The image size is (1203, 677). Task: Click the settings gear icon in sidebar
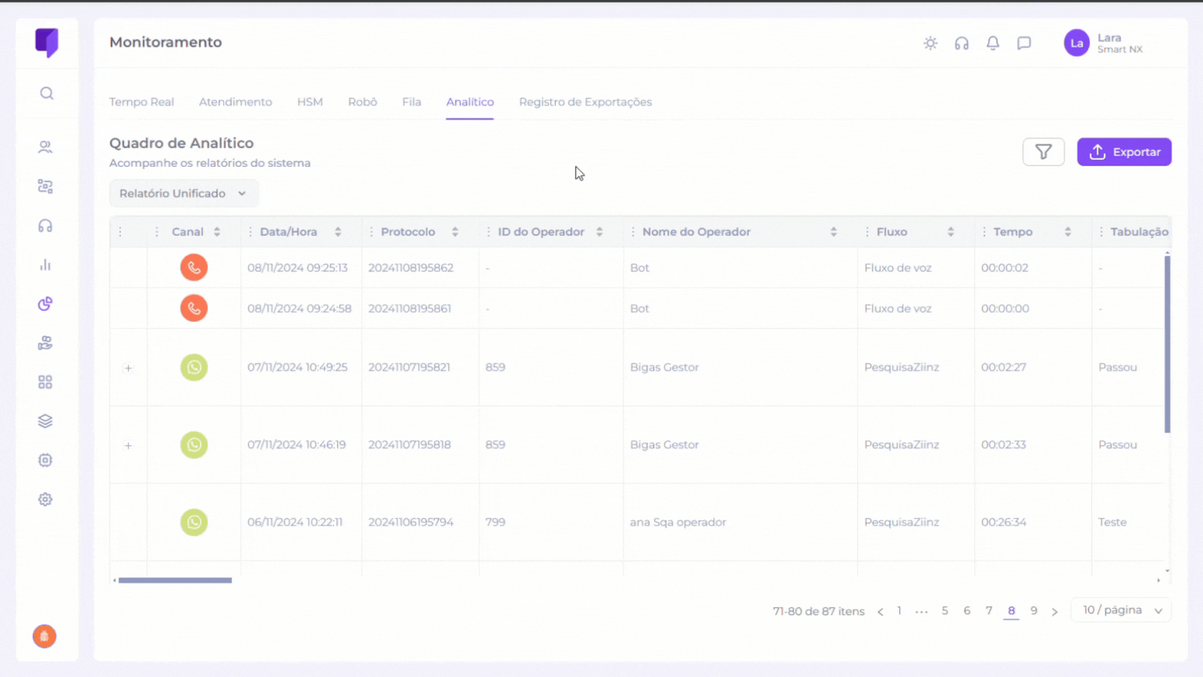(45, 500)
